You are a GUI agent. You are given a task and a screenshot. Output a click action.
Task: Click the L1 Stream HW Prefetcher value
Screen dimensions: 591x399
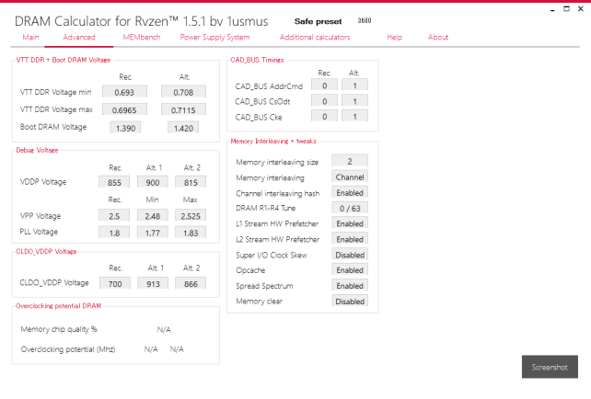pos(350,223)
